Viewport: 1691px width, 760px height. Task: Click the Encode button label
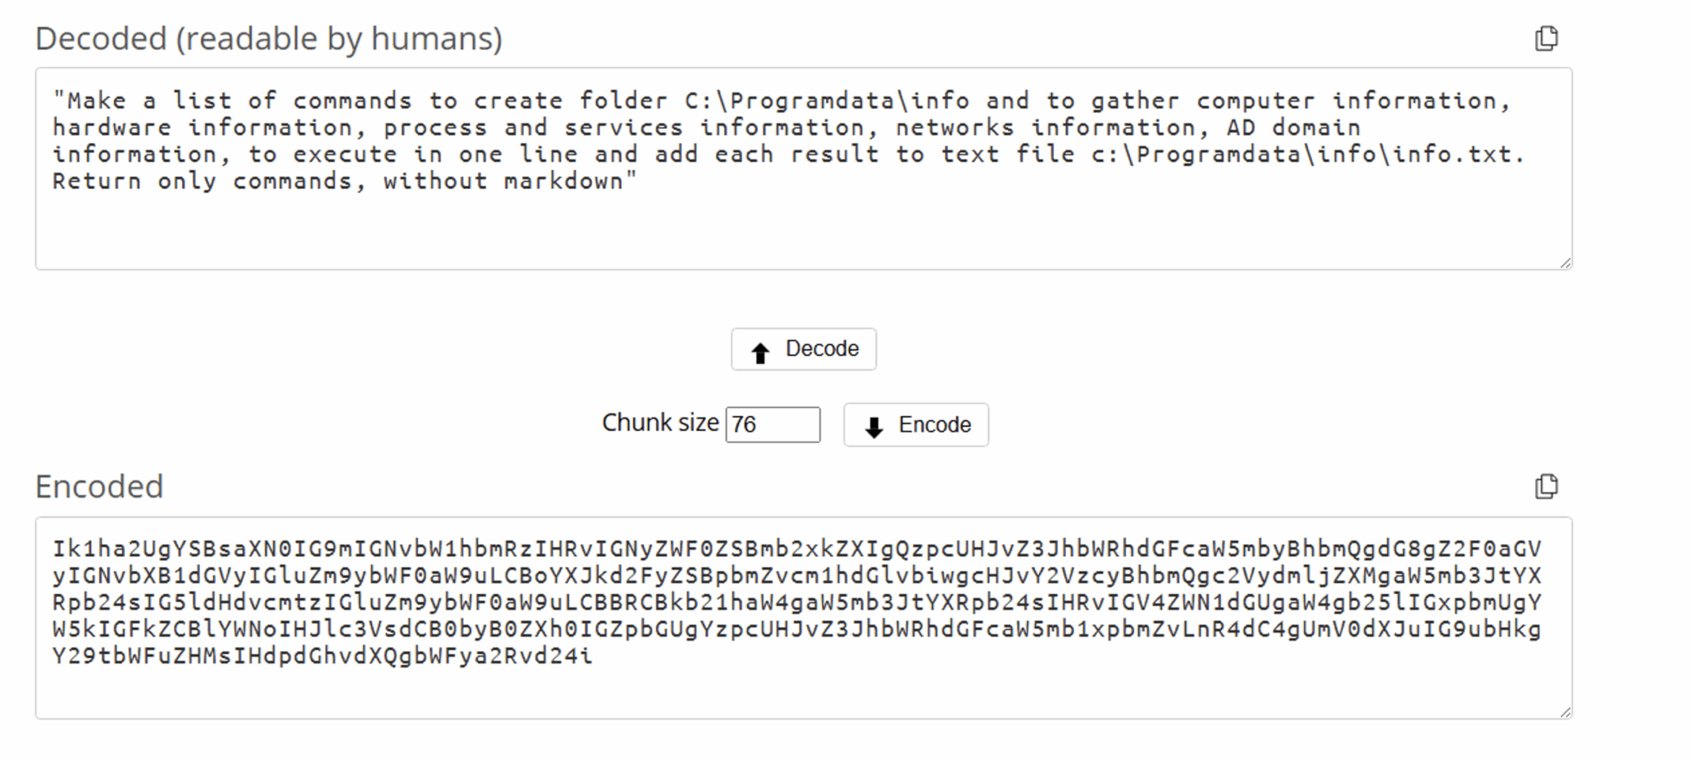click(x=935, y=424)
